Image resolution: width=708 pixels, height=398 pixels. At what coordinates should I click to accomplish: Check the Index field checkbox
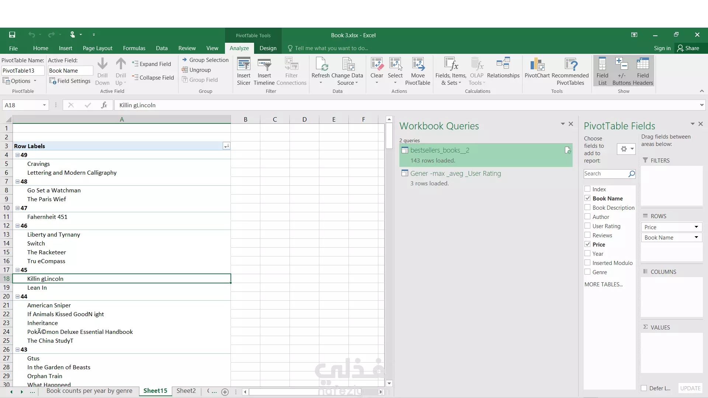[x=587, y=189]
